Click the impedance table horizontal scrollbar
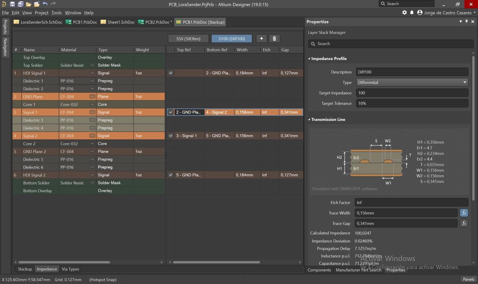This screenshot has width=478, height=284. point(216,262)
